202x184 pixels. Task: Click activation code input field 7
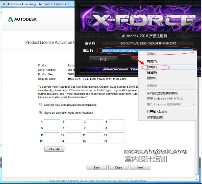(95, 128)
